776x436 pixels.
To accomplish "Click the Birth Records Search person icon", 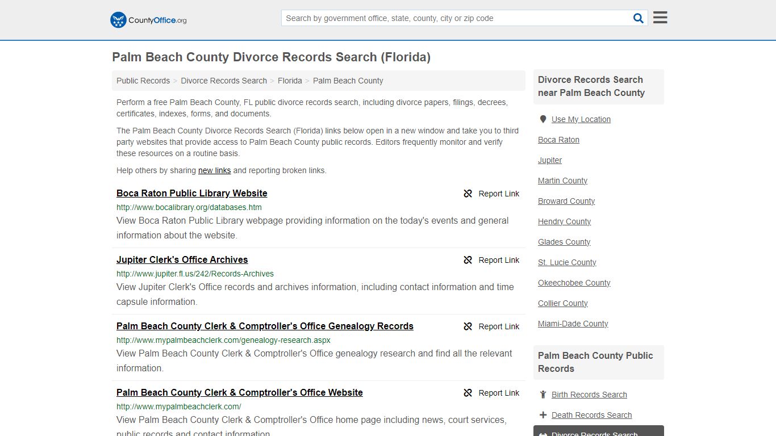I will click(543, 395).
